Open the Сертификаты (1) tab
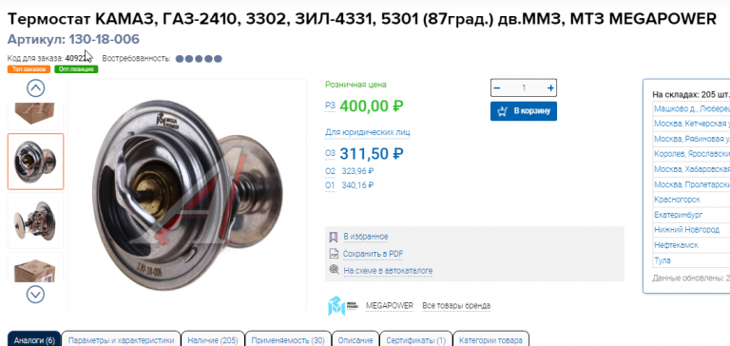Viewport: 730px width, 346px height. coord(415,340)
